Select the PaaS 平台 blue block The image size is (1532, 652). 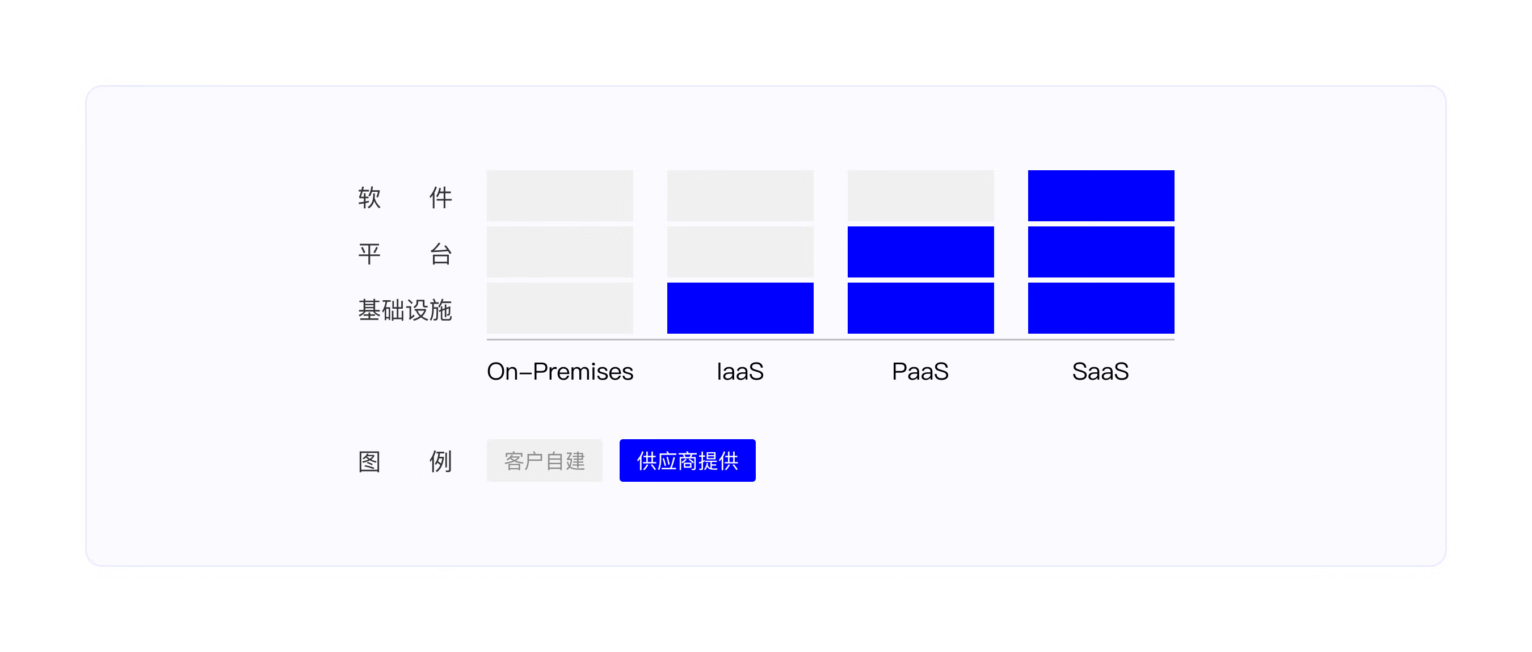click(x=921, y=251)
